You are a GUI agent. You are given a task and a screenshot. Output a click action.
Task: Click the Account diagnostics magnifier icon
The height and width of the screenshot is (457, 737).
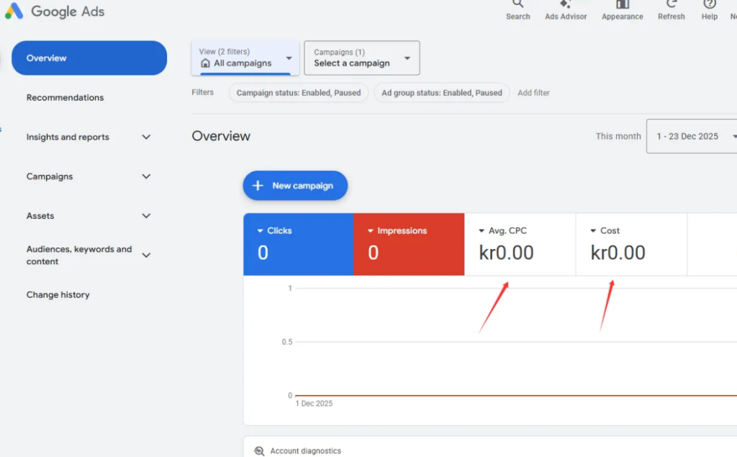click(259, 450)
